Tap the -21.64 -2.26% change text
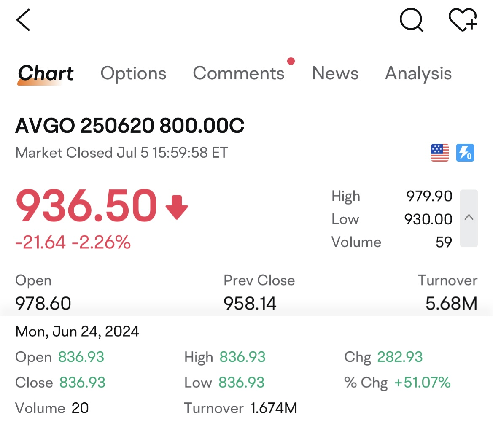Screen dimensions: 493x423 [x=73, y=242]
